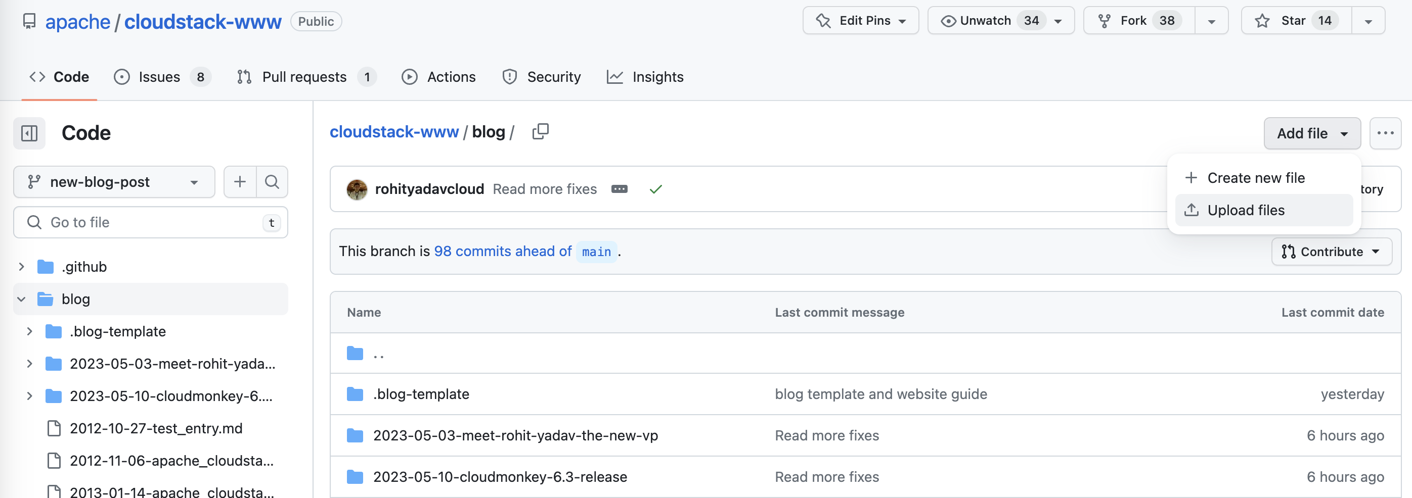Expand the .github folder in the tree
This screenshot has height=498, width=1412.
click(x=21, y=267)
